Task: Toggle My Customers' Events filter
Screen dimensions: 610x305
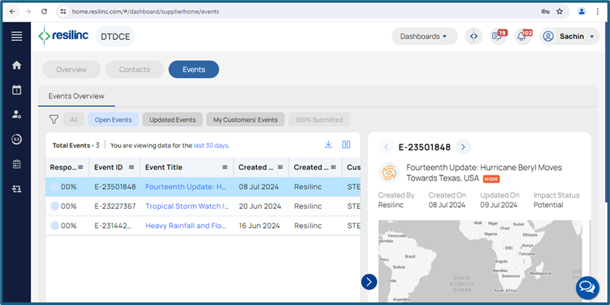Action: (245, 120)
